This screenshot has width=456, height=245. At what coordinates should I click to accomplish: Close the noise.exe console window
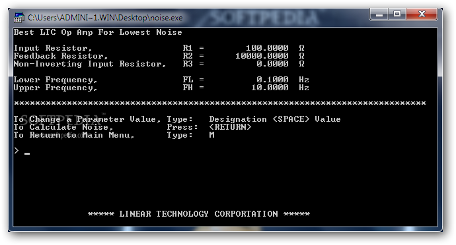click(422, 14)
